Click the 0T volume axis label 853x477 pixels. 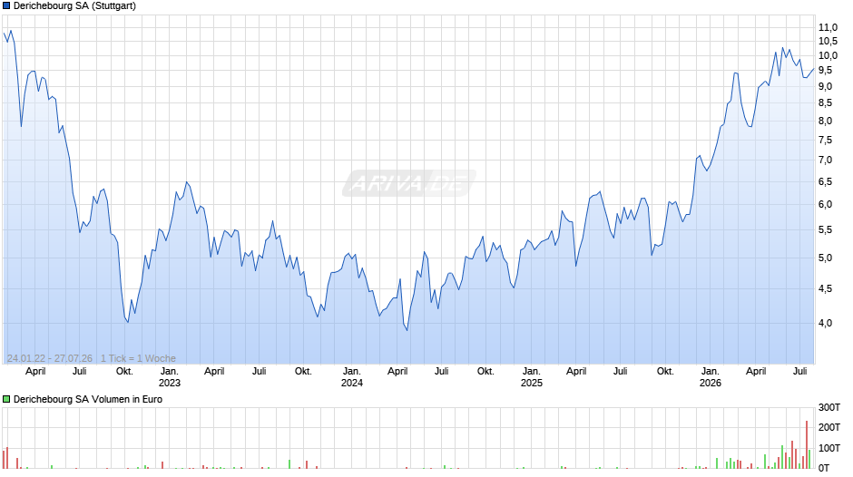824,468
